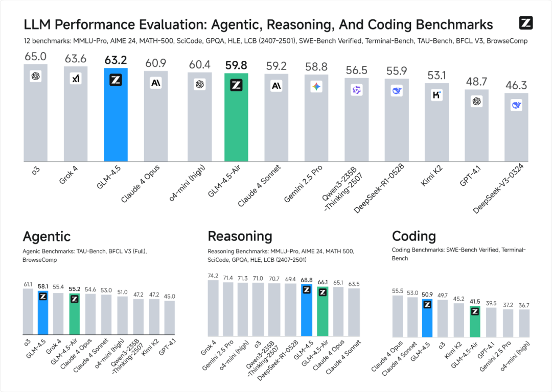This screenshot has height=392, width=552.
Task: Click the Z.ai logo in top-right corner
Action: pos(526,22)
